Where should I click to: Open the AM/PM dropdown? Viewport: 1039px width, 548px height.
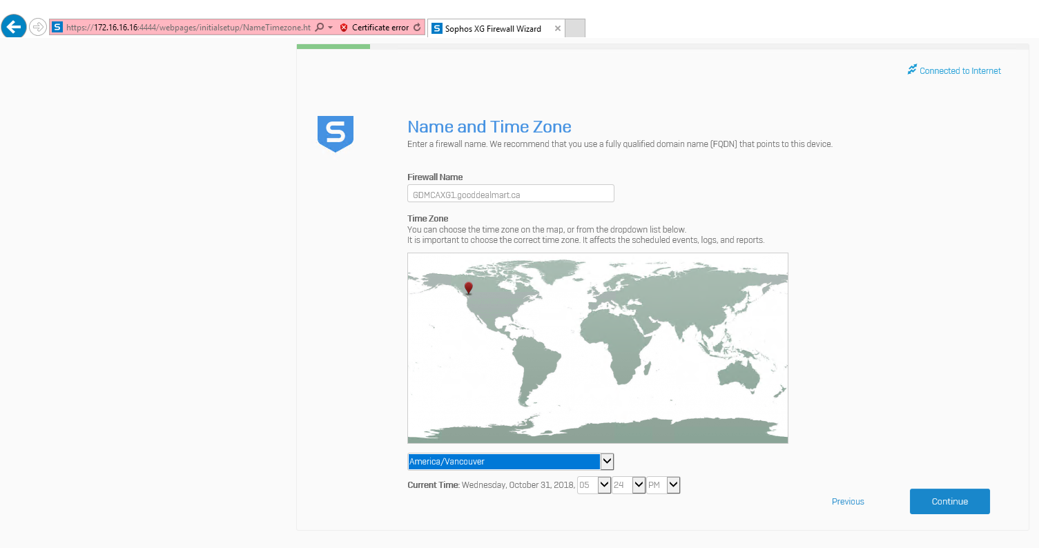(x=664, y=485)
